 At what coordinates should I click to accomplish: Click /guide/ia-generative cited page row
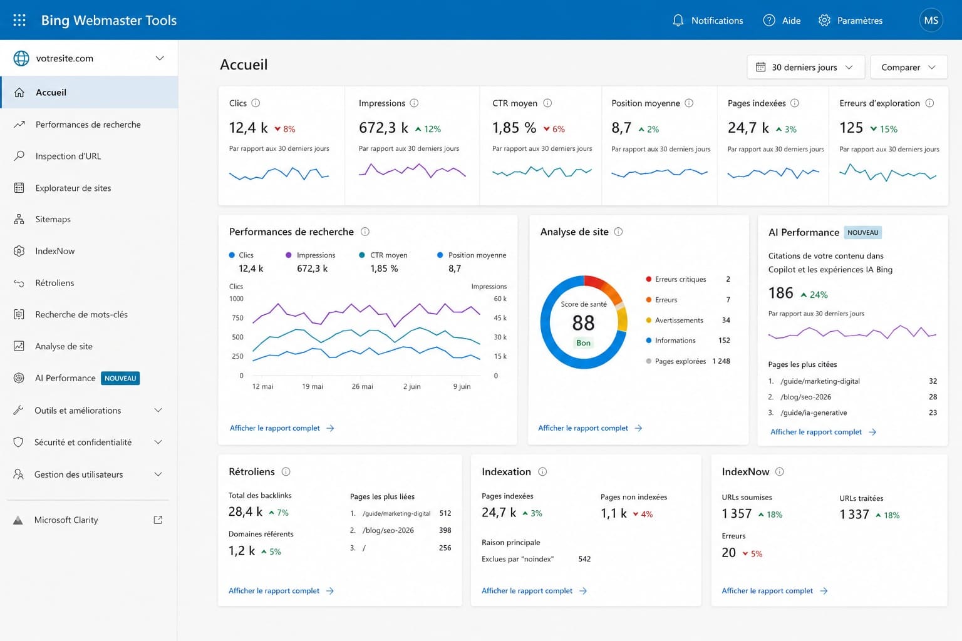tap(852, 413)
